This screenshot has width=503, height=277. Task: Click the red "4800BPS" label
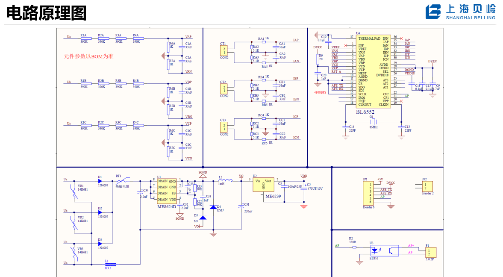point(320,92)
